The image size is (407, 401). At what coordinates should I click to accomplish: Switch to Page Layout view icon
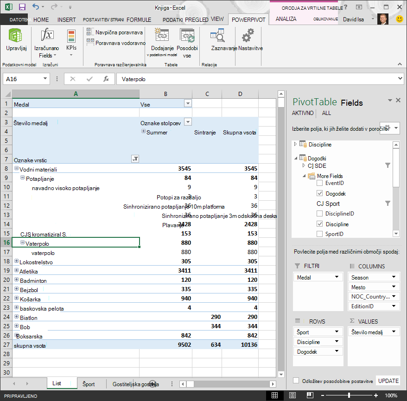[x=293, y=395]
